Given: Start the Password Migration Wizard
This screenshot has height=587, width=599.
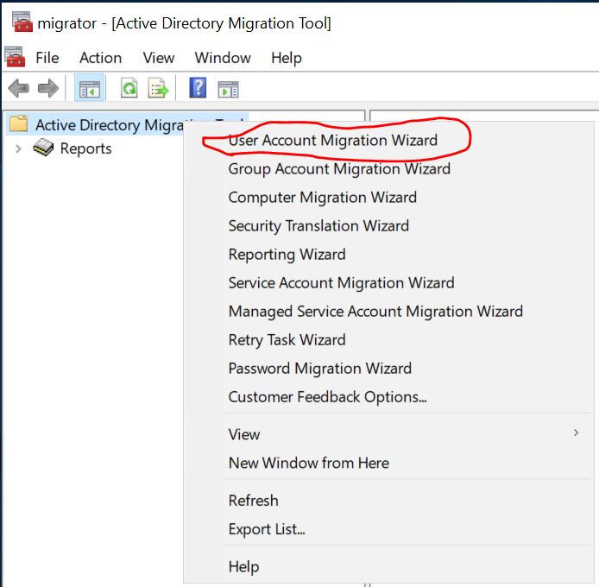Looking at the screenshot, I should (x=319, y=369).
